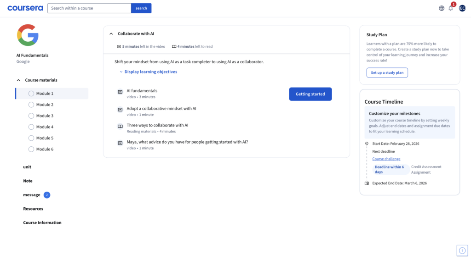
Task: Select the Module 3 circle
Action: pyautogui.click(x=31, y=116)
